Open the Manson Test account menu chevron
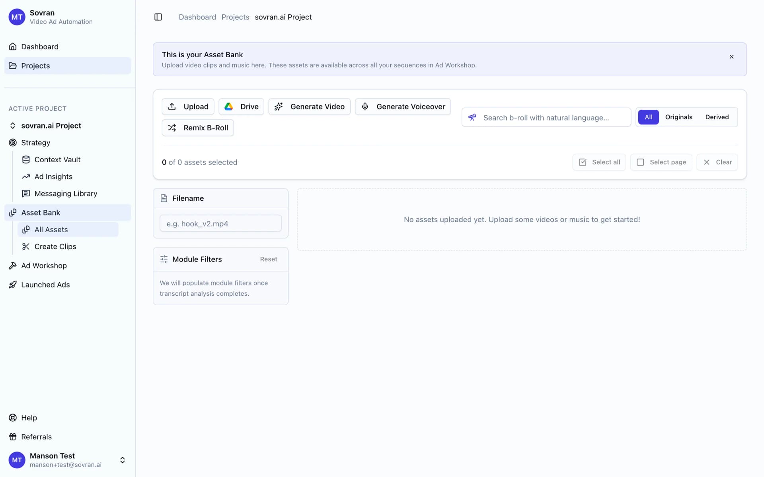Viewport: 764px width, 477px height. pyautogui.click(x=123, y=460)
